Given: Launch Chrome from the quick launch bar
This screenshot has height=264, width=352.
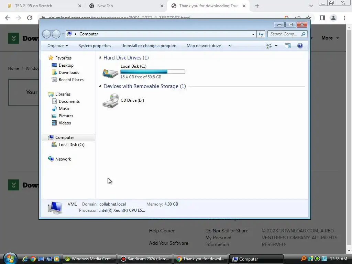Looking at the screenshot, I should 33,259.
